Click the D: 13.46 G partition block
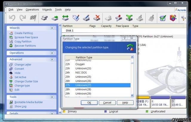Image resolution: width=191 pixels, height=122 pixels. (178, 102)
